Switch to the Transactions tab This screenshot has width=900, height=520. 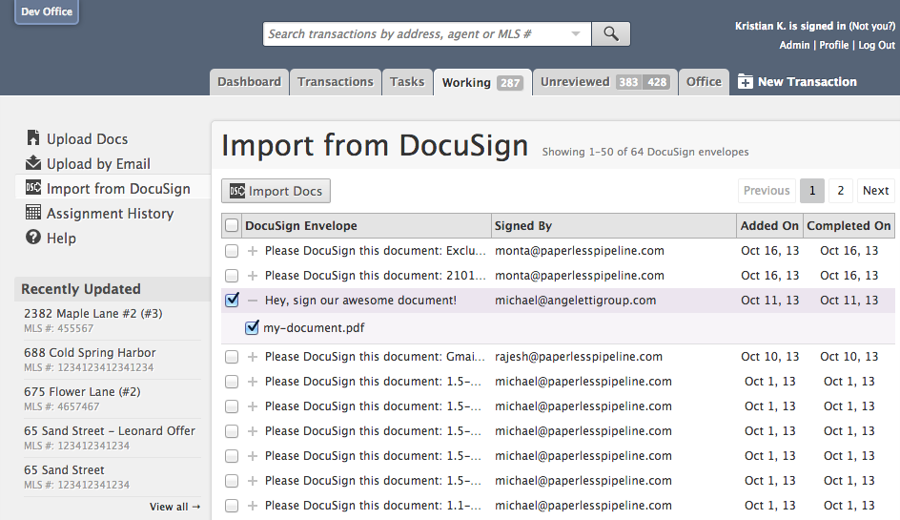[336, 82]
